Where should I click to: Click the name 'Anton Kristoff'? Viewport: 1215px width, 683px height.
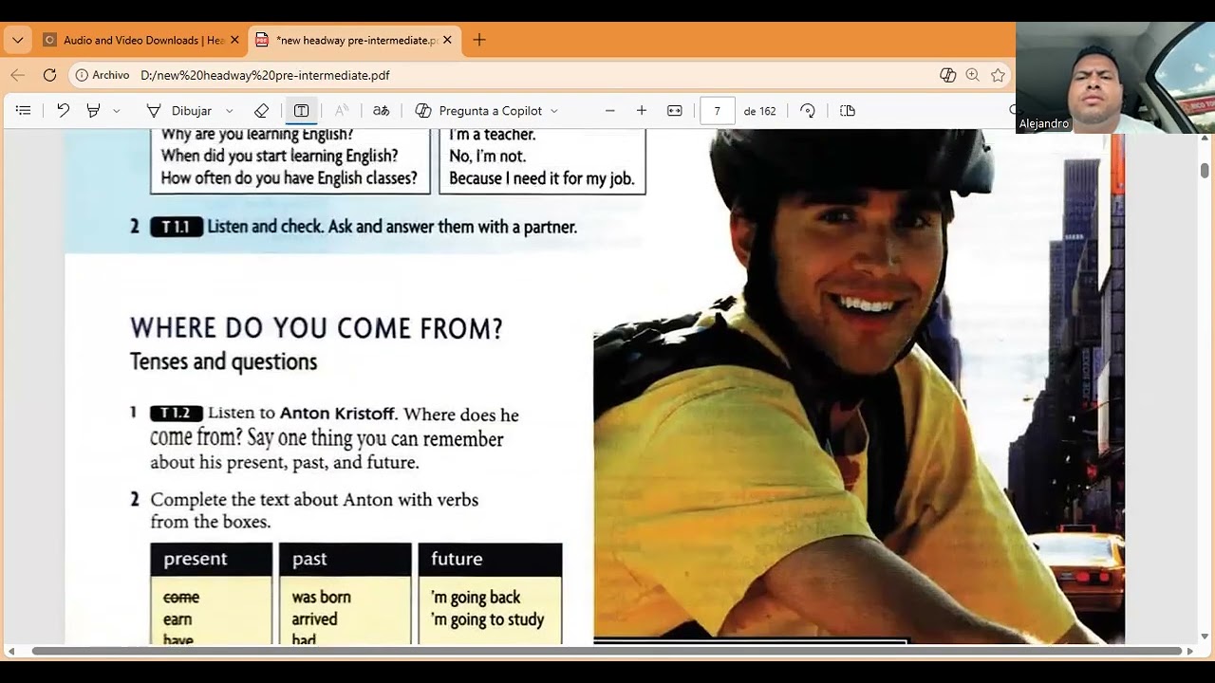tap(339, 414)
